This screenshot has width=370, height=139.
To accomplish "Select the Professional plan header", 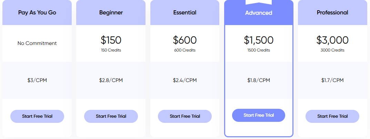I will click(x=332, y=12).
